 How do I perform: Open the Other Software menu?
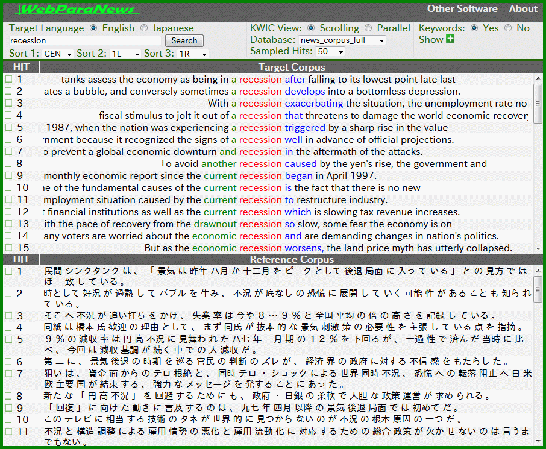[462, 9]
